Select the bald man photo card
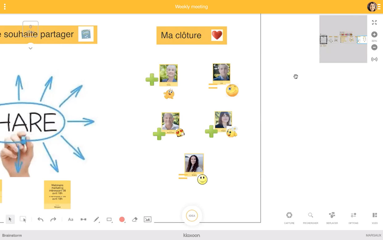This screenshot has height=240, width=383. [170, 123]
